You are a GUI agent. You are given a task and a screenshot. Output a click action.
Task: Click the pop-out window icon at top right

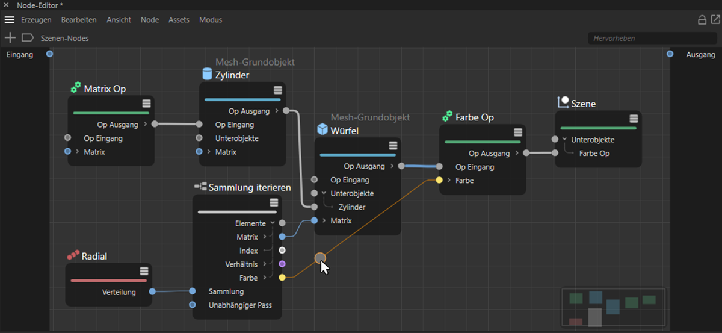[714, 20]
